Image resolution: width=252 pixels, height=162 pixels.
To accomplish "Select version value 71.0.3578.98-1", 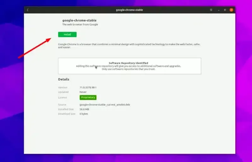I will click(x=88, y=88).
